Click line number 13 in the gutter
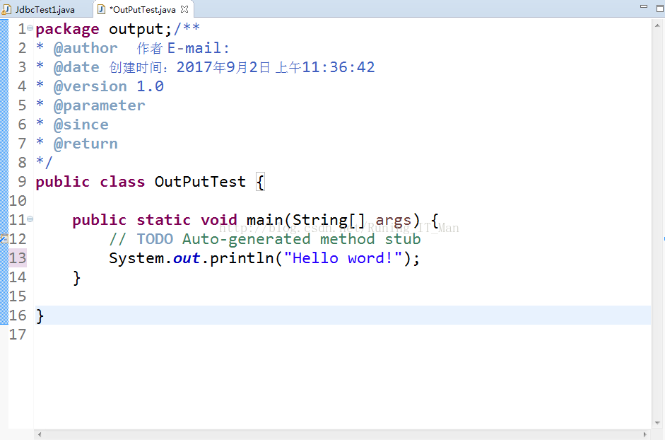 pos(18,258)
